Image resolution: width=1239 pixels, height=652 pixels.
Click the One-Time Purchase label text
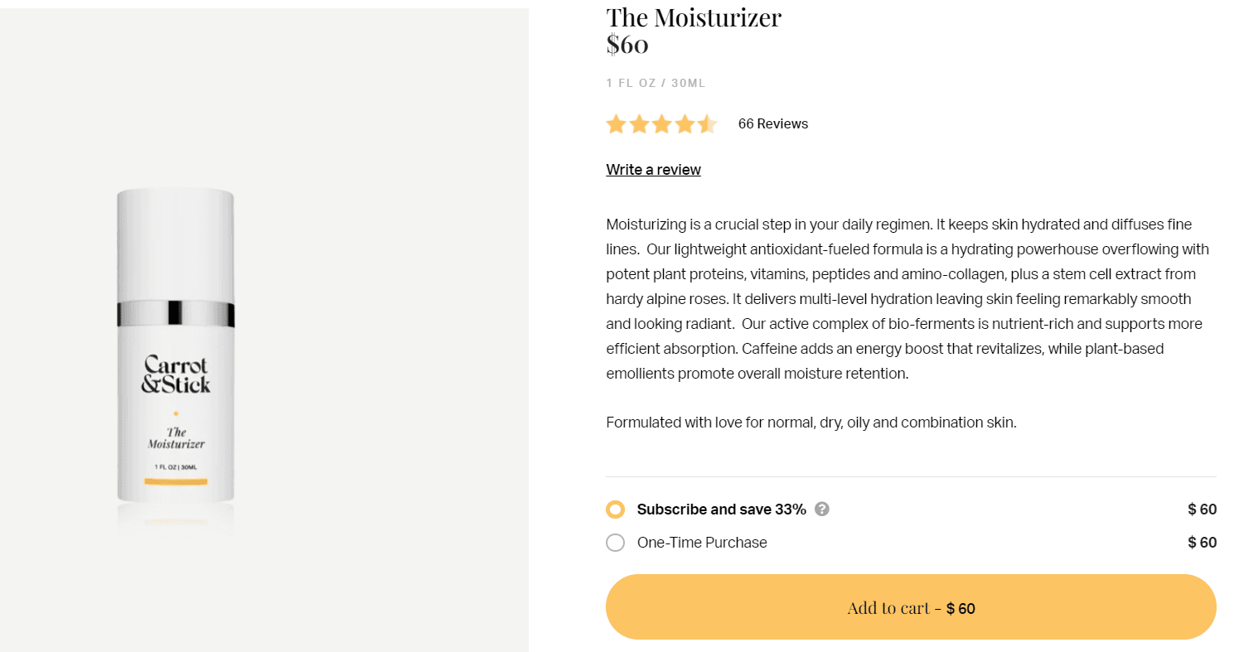coord(702,543)
